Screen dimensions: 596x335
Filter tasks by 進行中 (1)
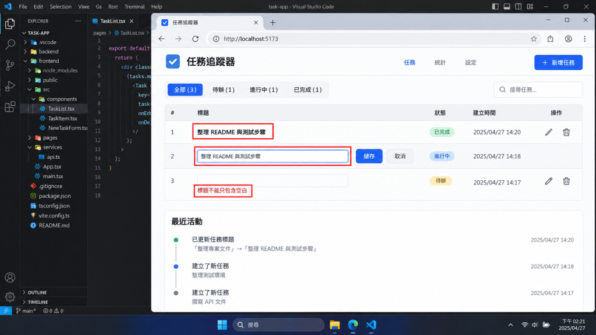264,90
